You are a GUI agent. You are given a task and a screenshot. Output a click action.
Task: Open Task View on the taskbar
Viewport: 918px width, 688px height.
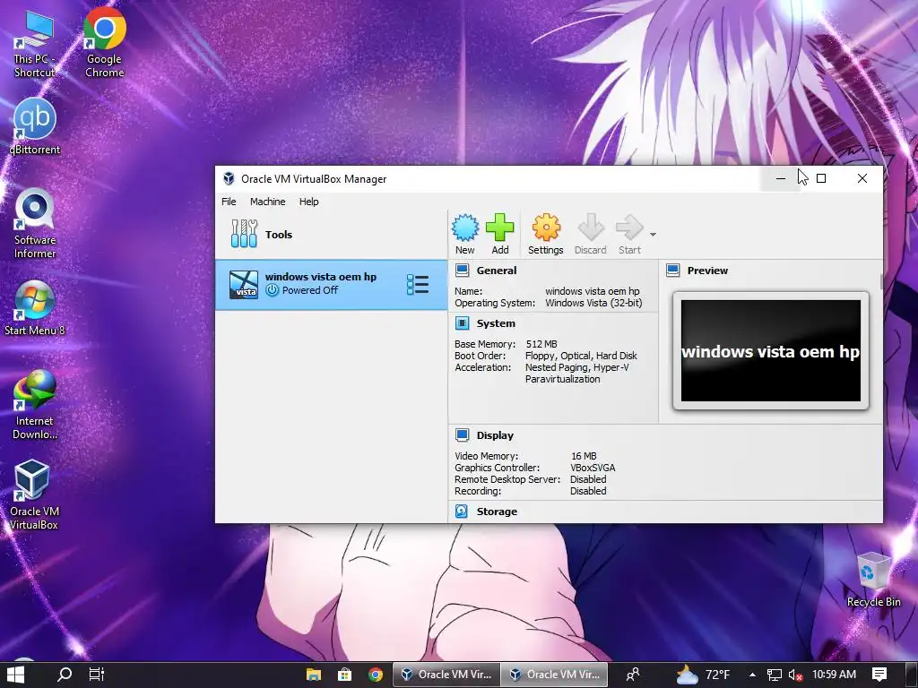97,675
